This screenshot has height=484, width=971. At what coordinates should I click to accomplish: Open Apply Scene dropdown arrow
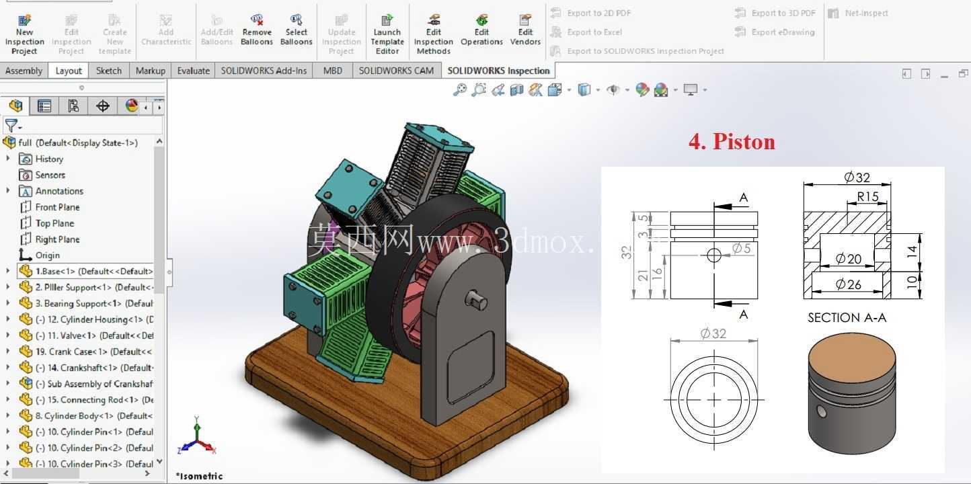click(675, 90)
